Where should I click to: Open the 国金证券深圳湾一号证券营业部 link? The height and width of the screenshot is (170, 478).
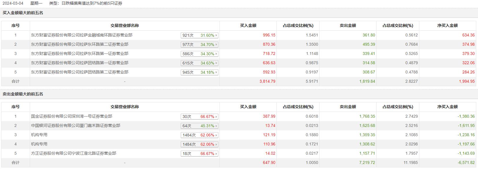[x=71, y=116]
